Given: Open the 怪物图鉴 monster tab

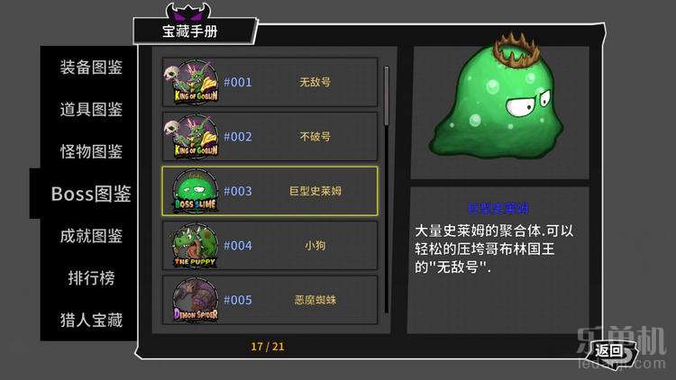Looking at the screenshot, I should point(91,151).
